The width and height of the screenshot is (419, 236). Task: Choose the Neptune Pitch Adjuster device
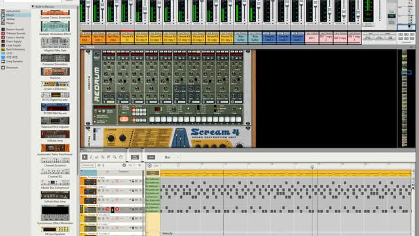coord(55,121)
